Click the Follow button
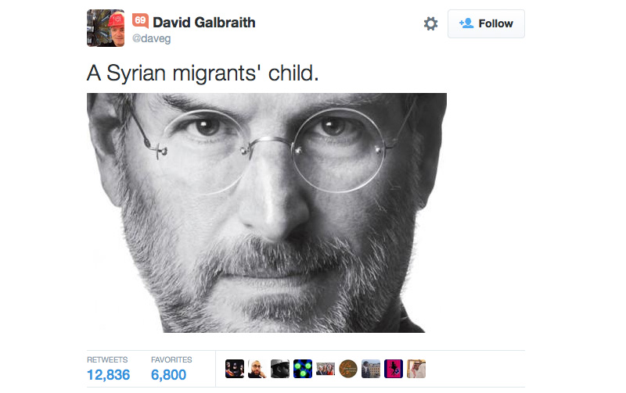The width and height of the screenshot is (626, 393). 486,23
